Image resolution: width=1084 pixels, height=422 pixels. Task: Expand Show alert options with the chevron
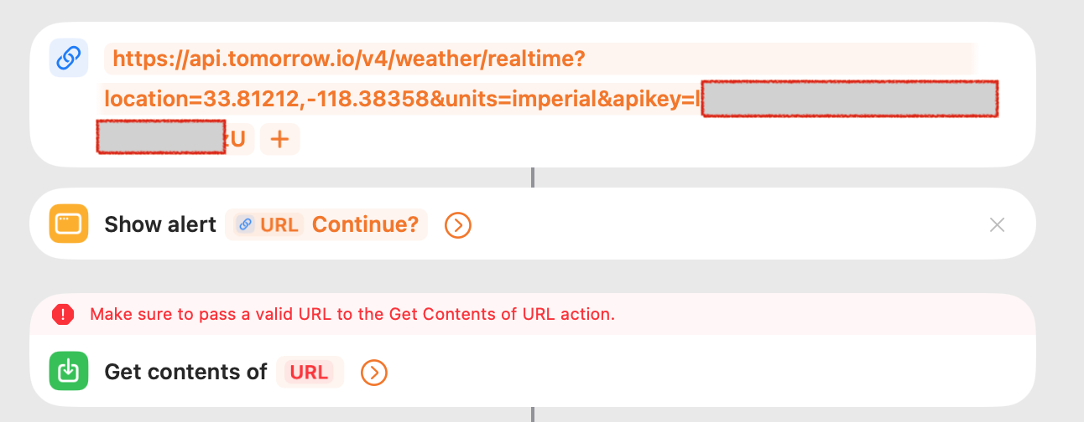(x=458, y=224)
